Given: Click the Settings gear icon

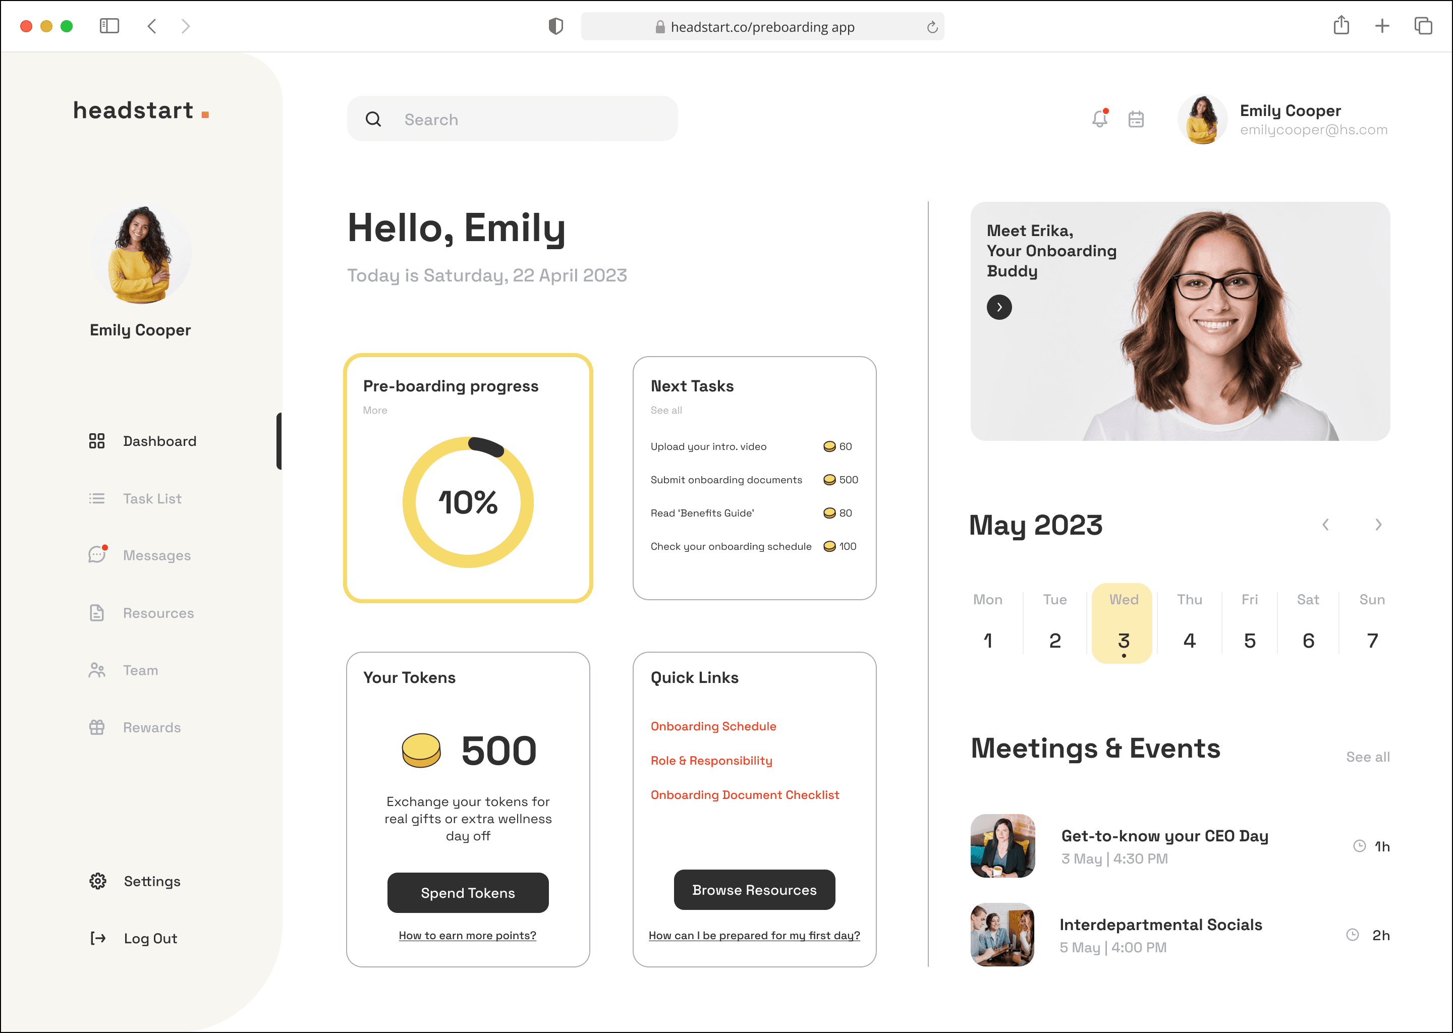Looking at the screenshot, I should click(97, 881).
